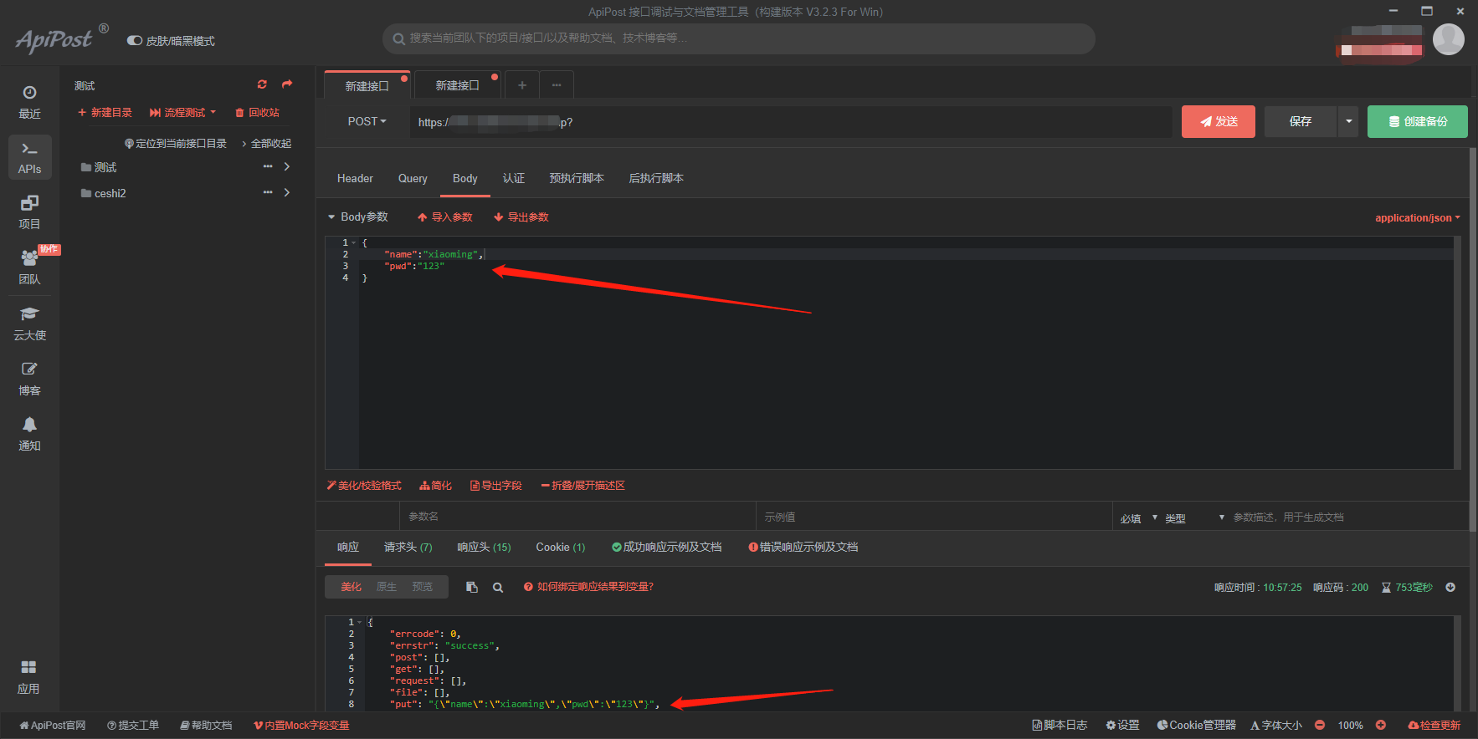Switch to the Header tab
This screenshot has width=1478, height=739.
point(355,178)
